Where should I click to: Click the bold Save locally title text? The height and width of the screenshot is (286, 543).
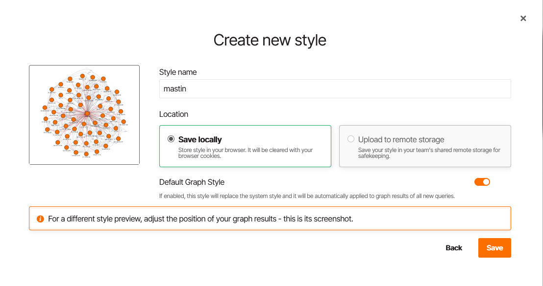tap(200, 139)
